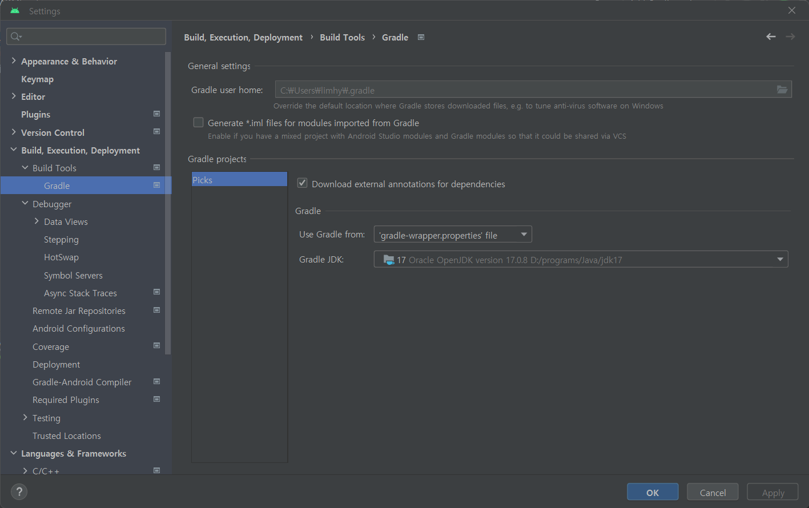
Task: Click the forward arrow navigation icon
Action: [790, 37]
